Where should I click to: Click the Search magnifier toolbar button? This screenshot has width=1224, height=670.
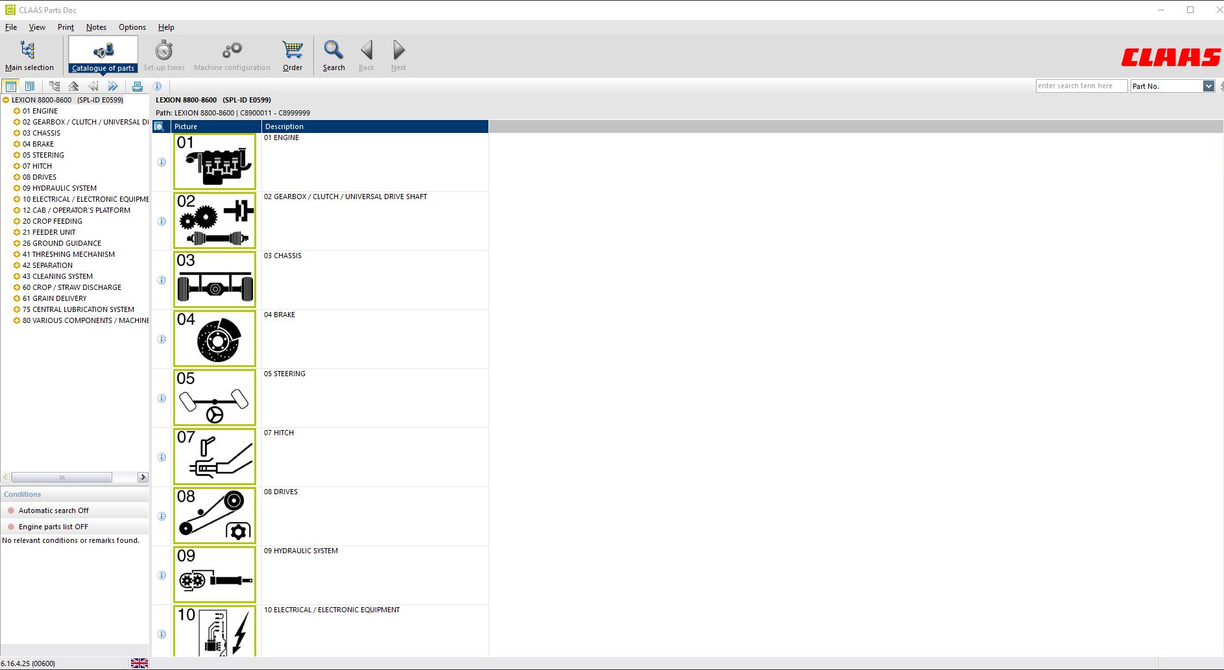click(334, 56)
